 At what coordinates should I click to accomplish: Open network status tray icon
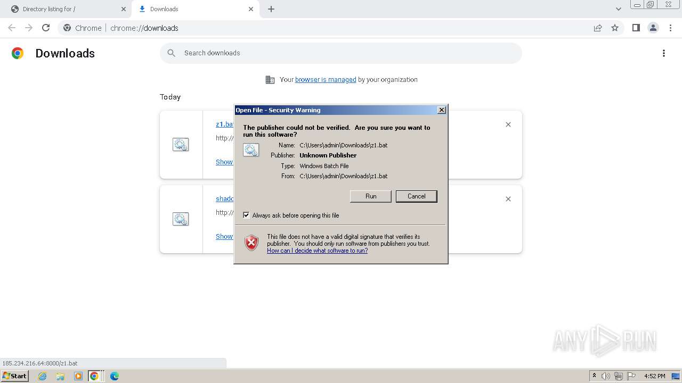[x=619, y=376]
